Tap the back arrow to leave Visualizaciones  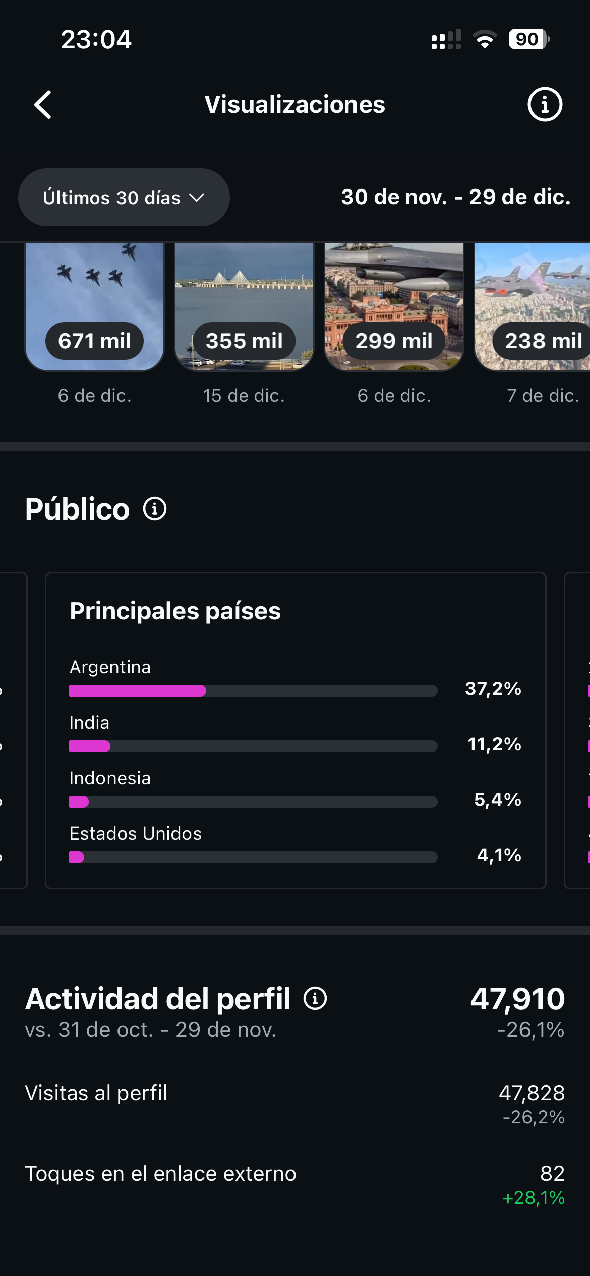tap(43, 105)
